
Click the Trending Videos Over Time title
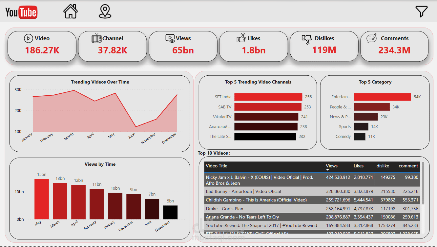(100, 82)
